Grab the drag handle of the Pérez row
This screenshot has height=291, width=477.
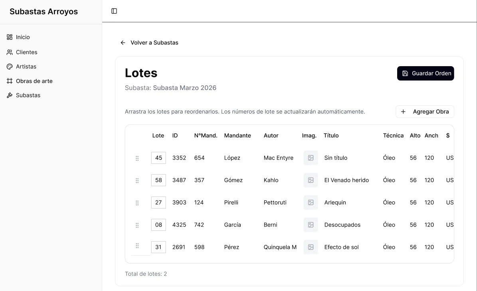tap(137, 246)
